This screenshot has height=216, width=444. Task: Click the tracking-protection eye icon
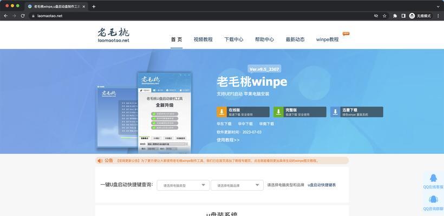tap(376, 16)
